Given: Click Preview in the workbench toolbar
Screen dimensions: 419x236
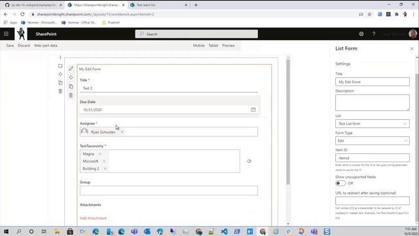Looking at the screenshot, I should click(x=228, y=45).
